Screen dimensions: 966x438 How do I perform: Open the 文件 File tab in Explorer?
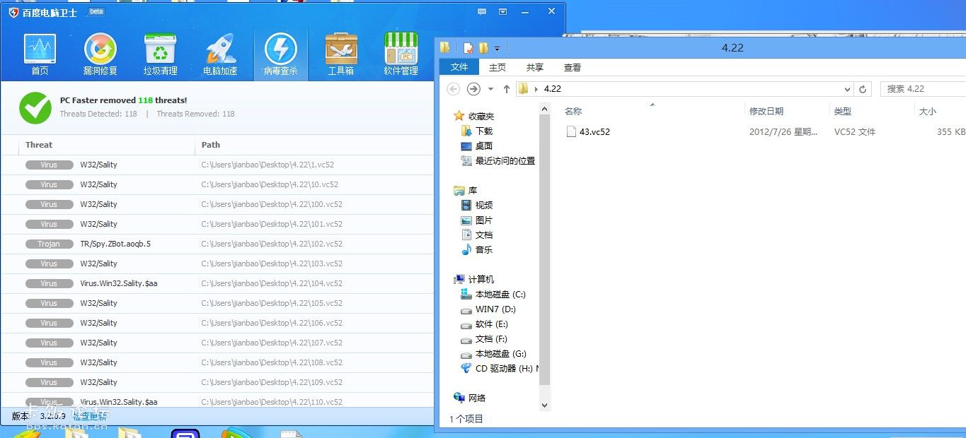point(459,67)
